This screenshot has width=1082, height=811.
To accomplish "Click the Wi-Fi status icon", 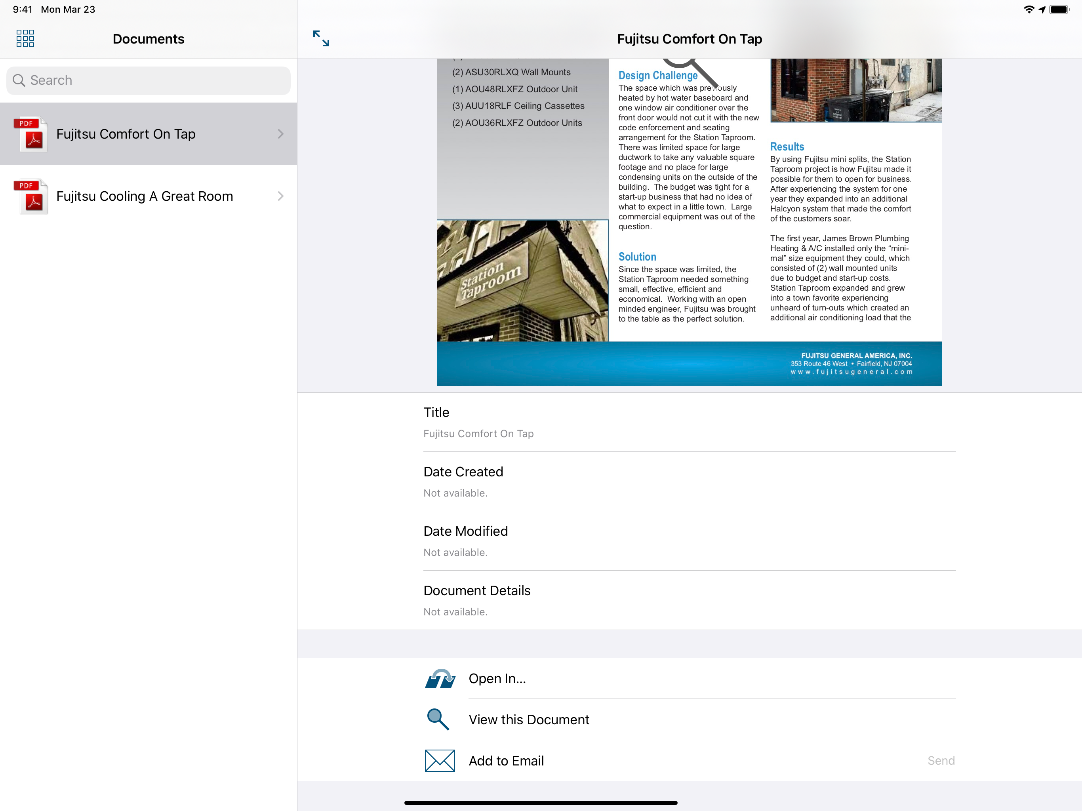I will tap(1029, 9).
